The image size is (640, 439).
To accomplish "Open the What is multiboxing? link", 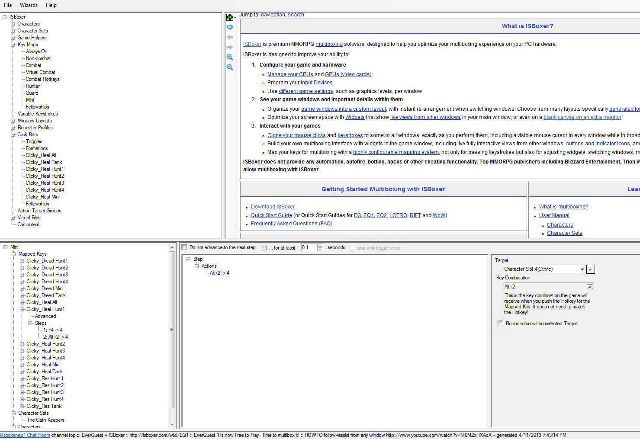I will [563, 207].
